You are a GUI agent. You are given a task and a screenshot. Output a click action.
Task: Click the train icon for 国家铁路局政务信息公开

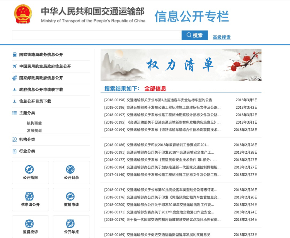14,55
